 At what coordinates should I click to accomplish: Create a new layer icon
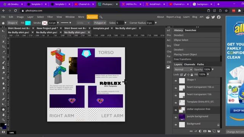pyautogui.click(x=214, y=131)
